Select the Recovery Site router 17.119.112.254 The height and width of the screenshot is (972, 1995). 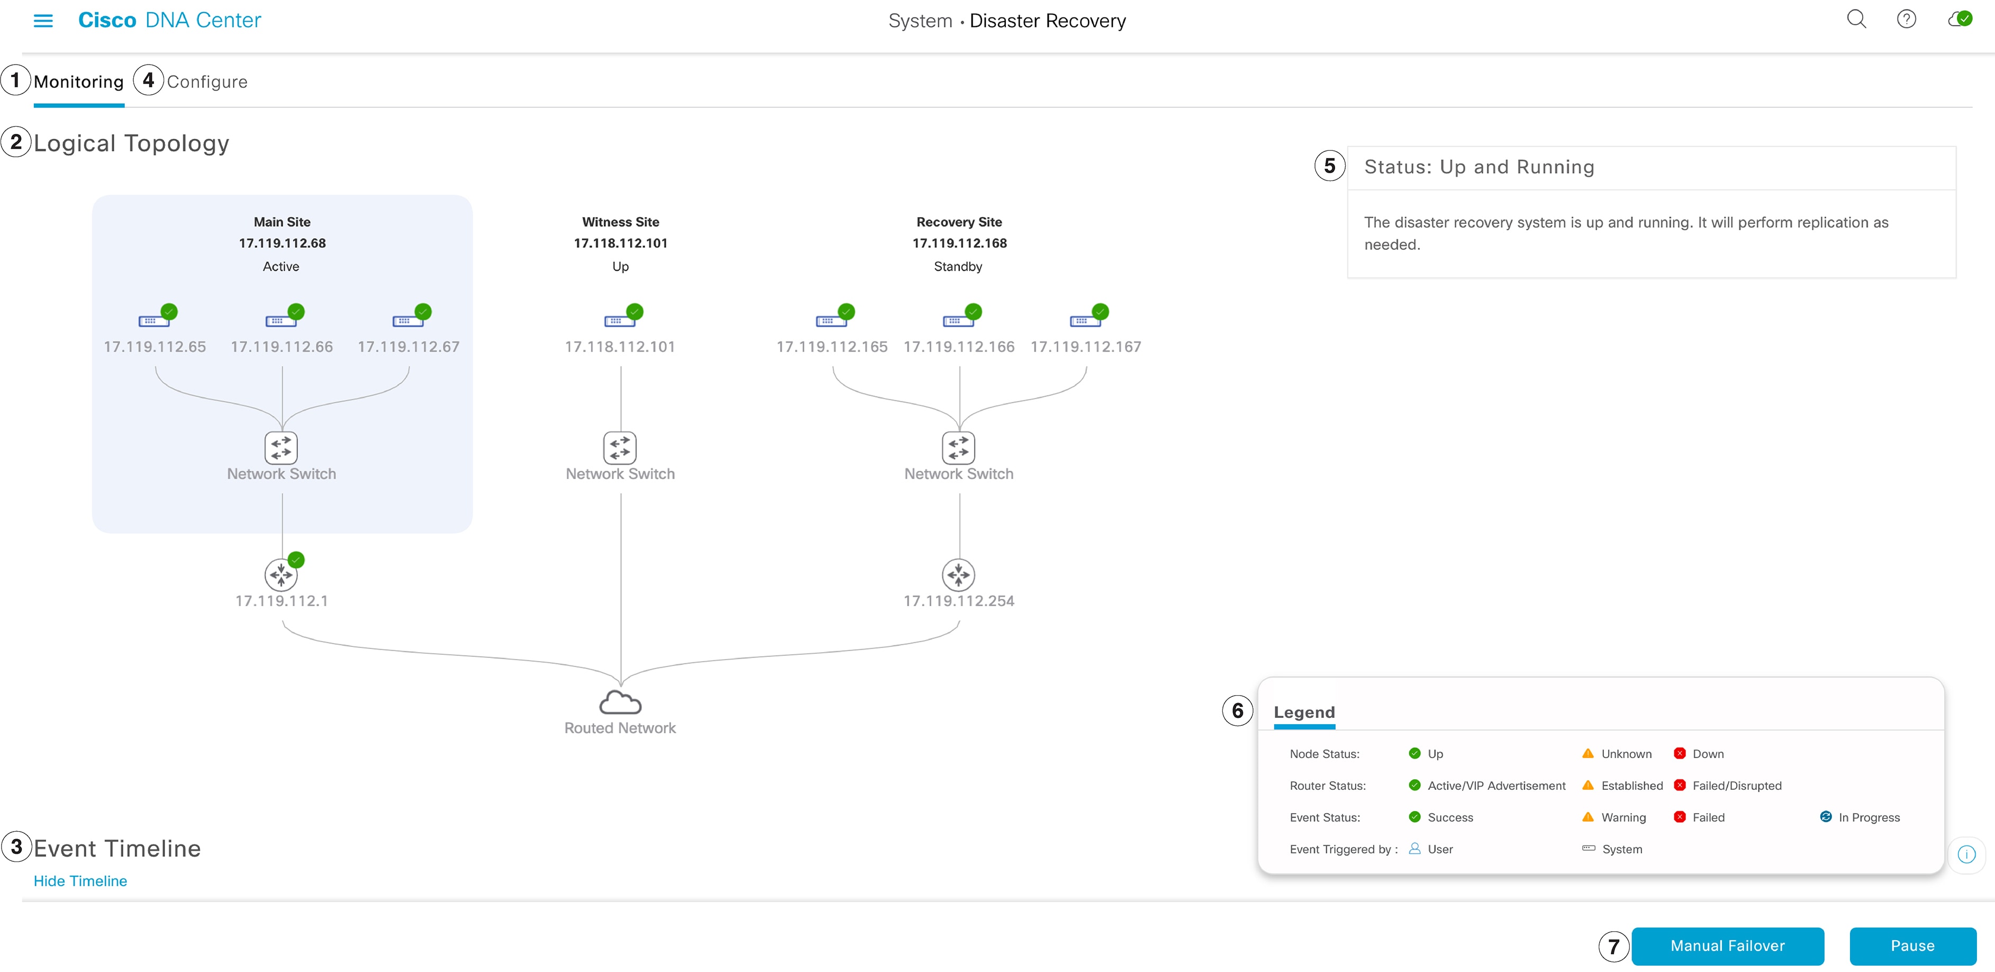[x=958, y=575]
